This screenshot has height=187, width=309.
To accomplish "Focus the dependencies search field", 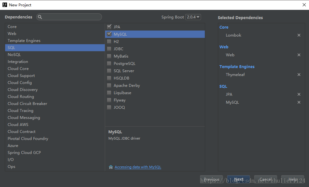I will tap(72, 17).
